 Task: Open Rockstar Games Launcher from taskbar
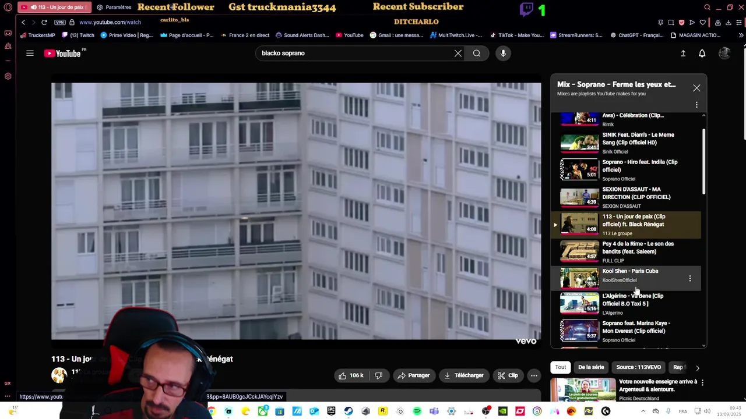[x=383, y=411]
